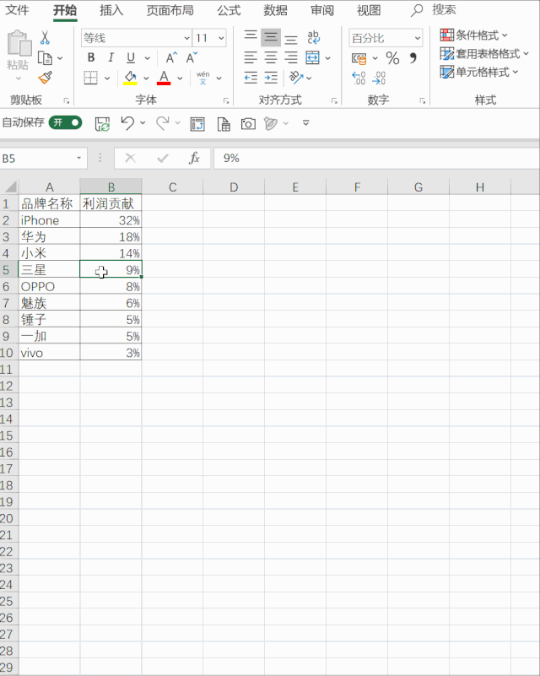Apply red font color A

pos(164,78)
